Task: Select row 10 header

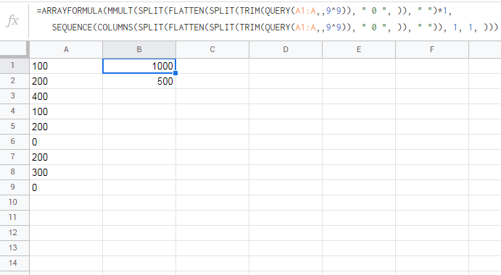Action: pos(15,203)
